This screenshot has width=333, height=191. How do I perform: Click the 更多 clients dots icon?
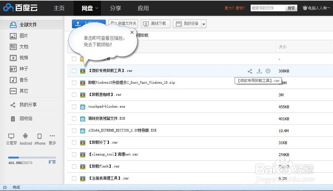click(x=52, y=136)
